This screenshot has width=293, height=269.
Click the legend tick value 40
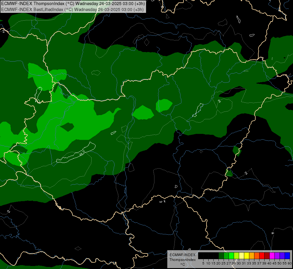[x=269, y=263]
